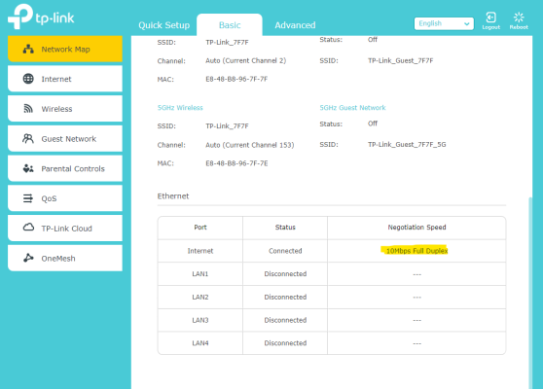Click MAC address E8-48-B8-96-7F-7F
The image size is (543, 389).
[236, 79]
